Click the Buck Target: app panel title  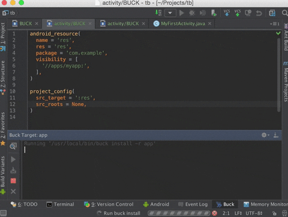pos(28,135)
